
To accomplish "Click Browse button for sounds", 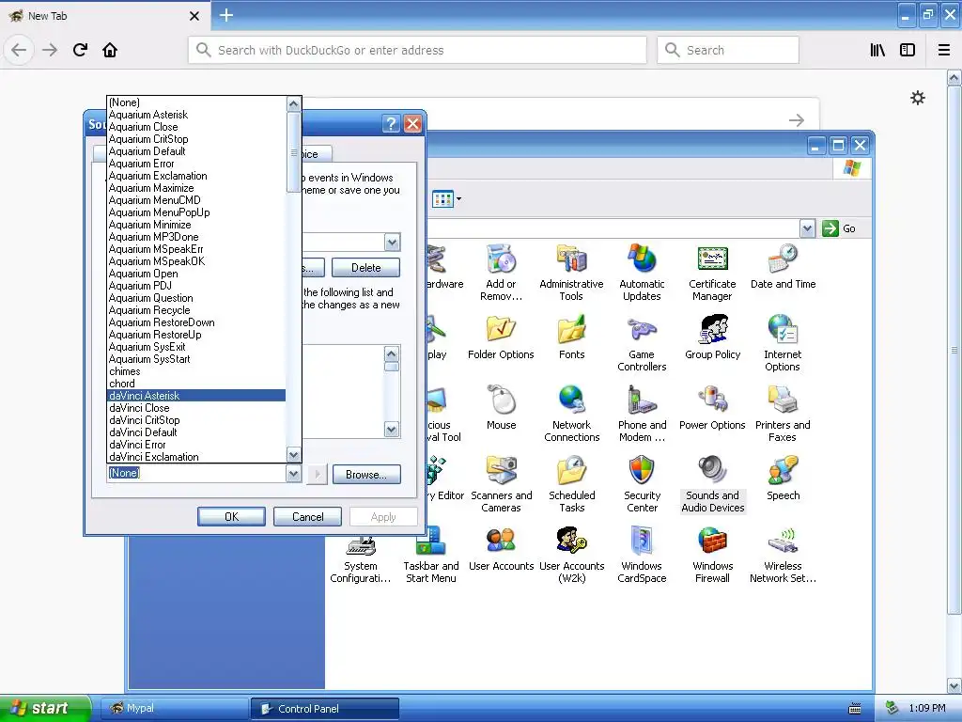I will 366,474.
